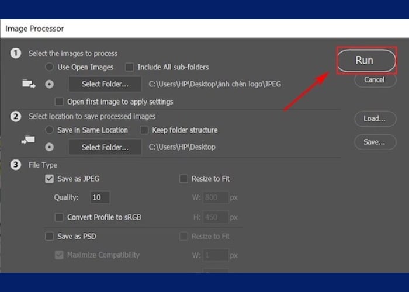Check Open first image to apply settings

tap(59, 102)
